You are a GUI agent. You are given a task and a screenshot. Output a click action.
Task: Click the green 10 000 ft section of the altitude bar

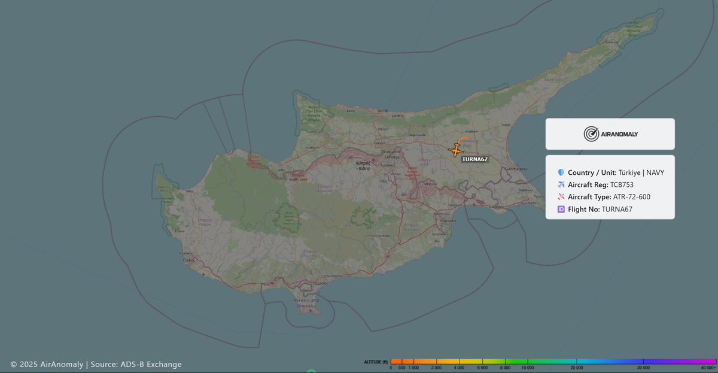[528, 362]
